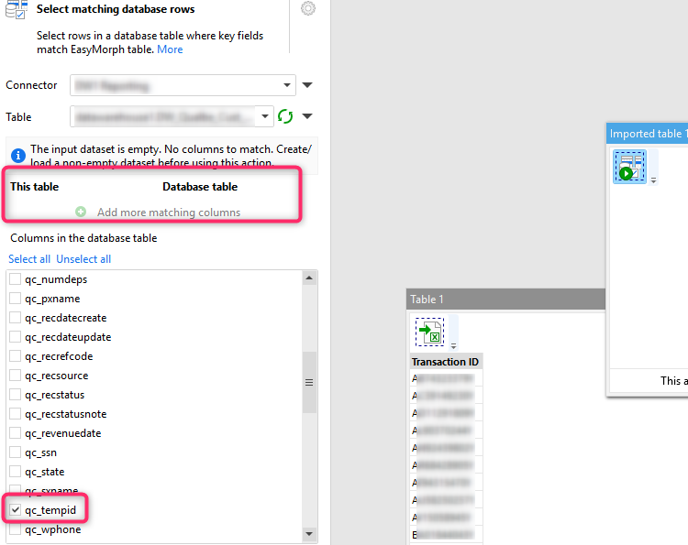Tick the qc_recstatus column checkbox
Screen dimensions: 688x545
15,395
